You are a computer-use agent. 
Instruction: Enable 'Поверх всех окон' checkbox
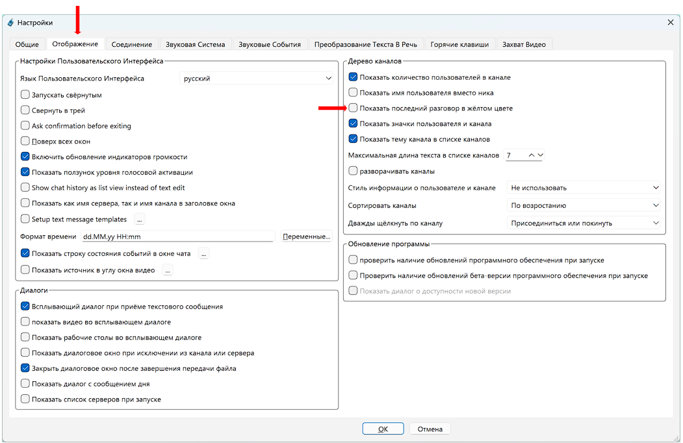click(x=25, y=142)
